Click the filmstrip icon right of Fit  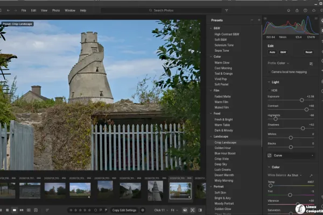pos(185,210)
